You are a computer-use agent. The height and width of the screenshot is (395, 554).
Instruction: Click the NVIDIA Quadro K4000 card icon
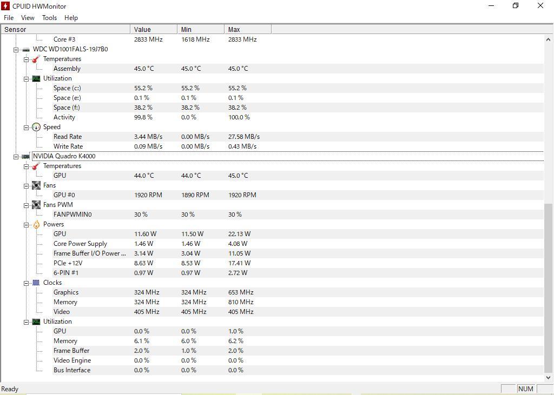(26, 156)
